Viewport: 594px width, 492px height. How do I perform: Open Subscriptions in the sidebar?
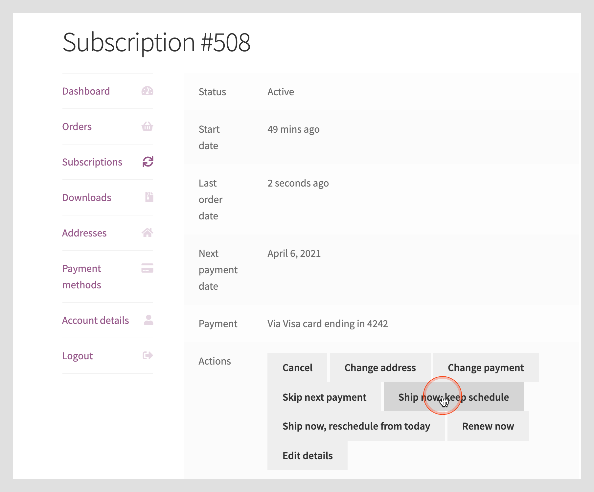(92, 162)
